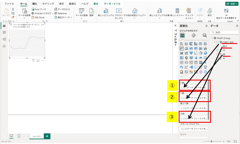
Task: Switch to Model view in left sidebar
Action: pyautogui.click(x=4, y=39)
